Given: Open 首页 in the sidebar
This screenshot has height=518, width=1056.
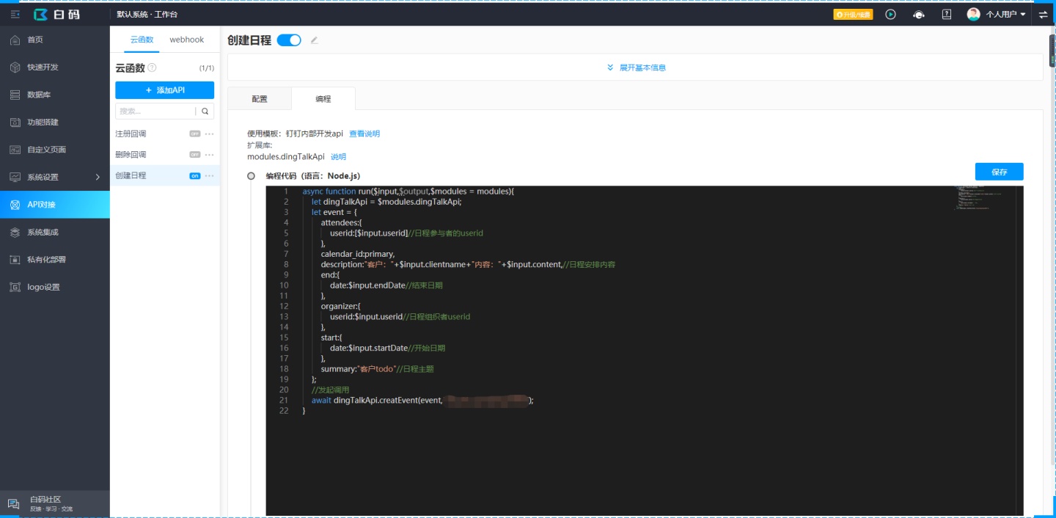Looking at the screenshot, I should (x=55, y=40).
